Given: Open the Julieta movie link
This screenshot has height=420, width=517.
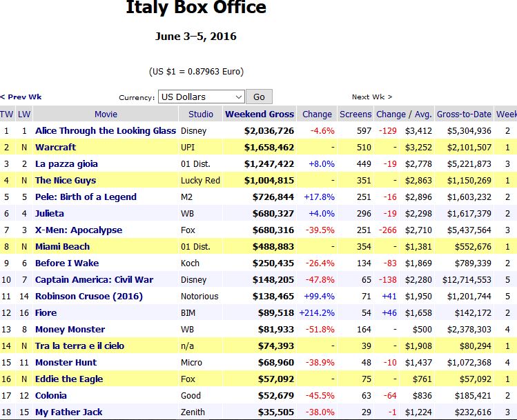Looking at the screenshot, I should coord(50,214).
